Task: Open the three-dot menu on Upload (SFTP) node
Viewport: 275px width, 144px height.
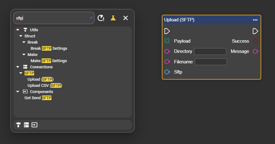Action: (x=255, y=20)
